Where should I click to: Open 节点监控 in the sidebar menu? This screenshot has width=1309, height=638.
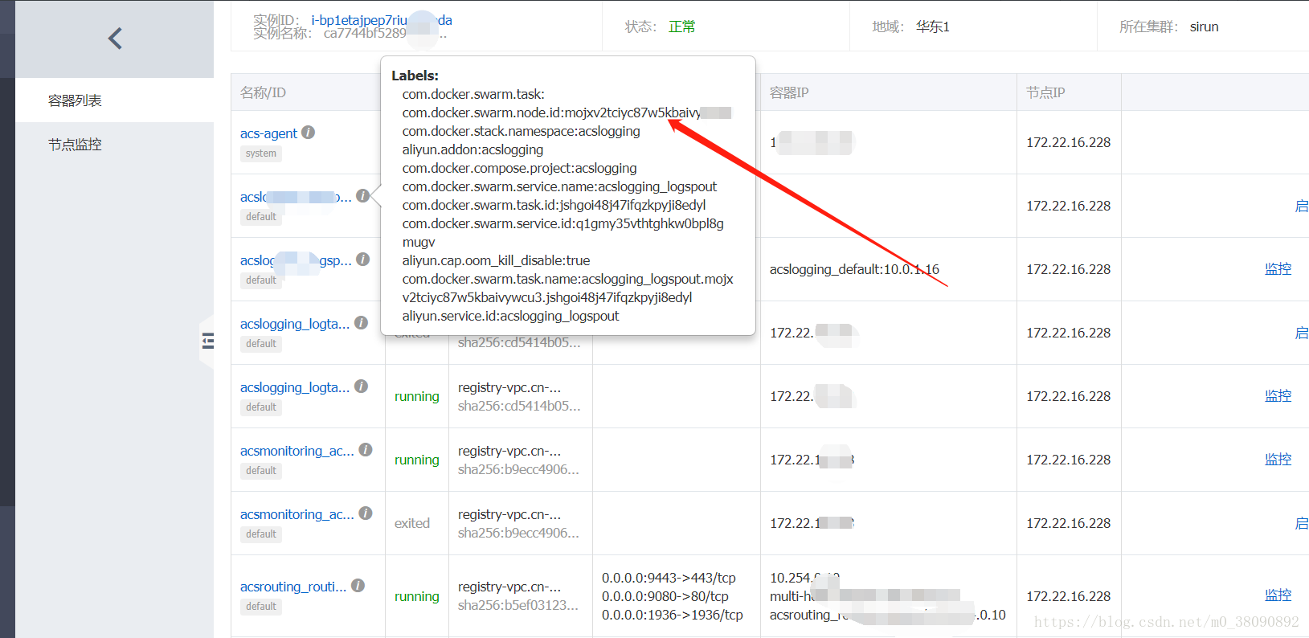tap(75, 145)
